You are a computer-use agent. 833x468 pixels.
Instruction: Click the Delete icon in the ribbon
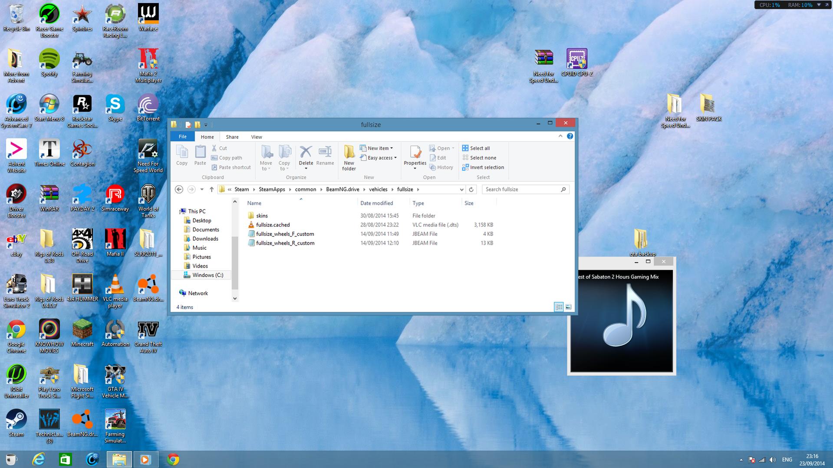pos(306,152)
